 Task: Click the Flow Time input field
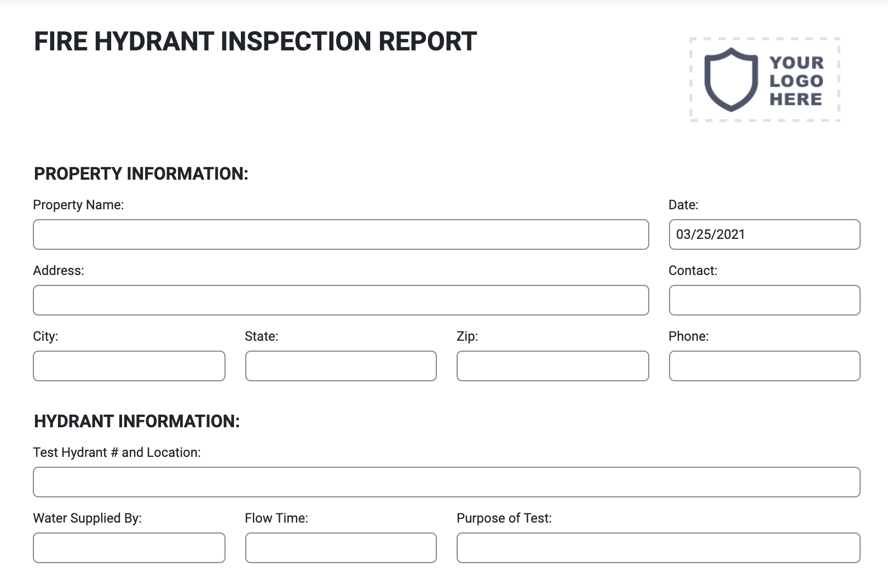tap(341, 548)
